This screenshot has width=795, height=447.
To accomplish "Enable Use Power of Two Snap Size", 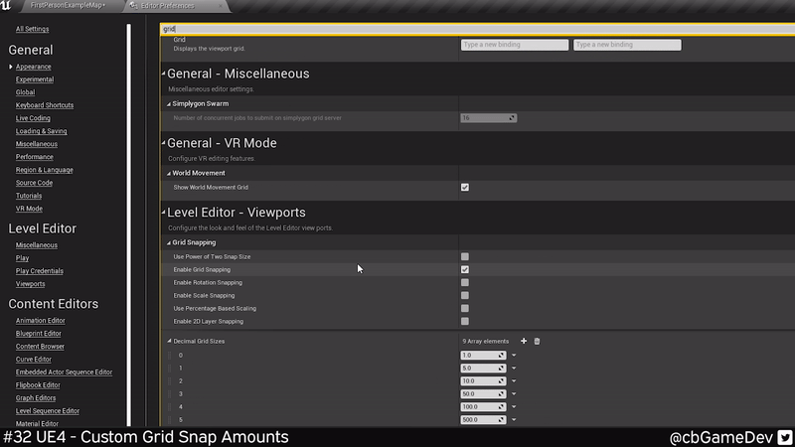I will pyautogui.click(x=465, y=256).
